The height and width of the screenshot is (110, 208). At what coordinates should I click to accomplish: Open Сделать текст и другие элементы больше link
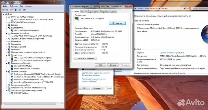click(x=96, y=74)
